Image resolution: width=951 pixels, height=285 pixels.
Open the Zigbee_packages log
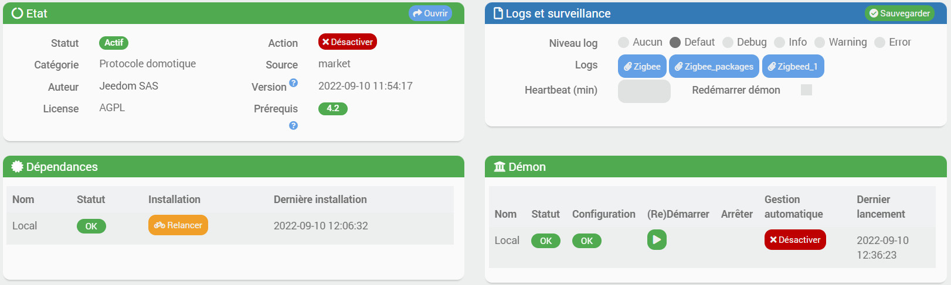click(x=714, y=66)
